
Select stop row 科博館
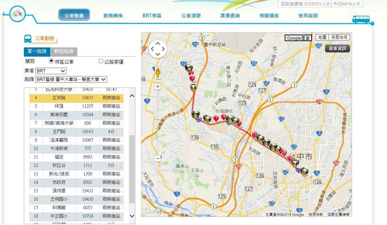tap(76, 208)
